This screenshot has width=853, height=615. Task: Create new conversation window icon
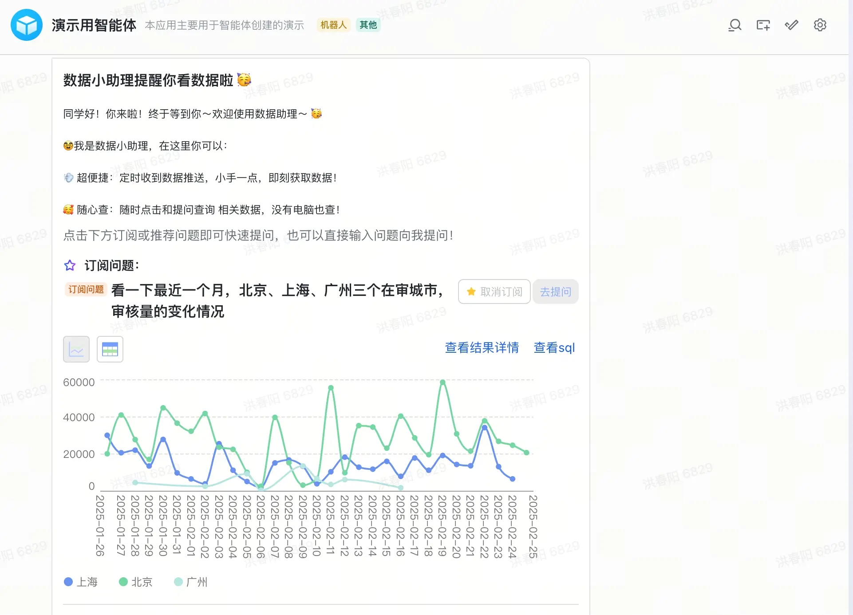763,25
